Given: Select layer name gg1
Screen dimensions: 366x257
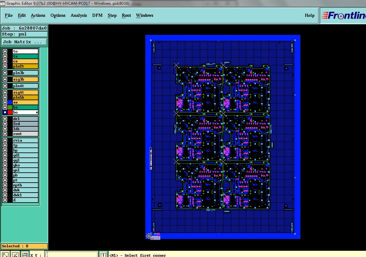Looking at the screenshot, I should click(26, 160).
